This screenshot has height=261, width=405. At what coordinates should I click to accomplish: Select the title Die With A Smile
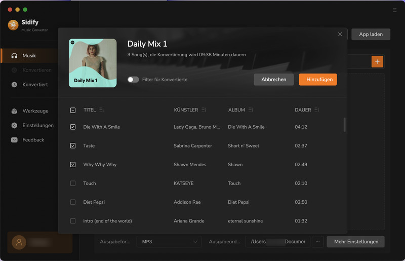tap(102, 127)
